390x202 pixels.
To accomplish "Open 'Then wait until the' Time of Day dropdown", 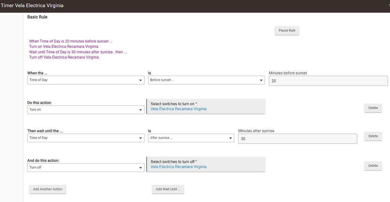I will click(x=86, y=138).
